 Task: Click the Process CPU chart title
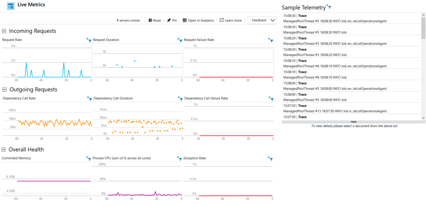[x=122, y=158]
